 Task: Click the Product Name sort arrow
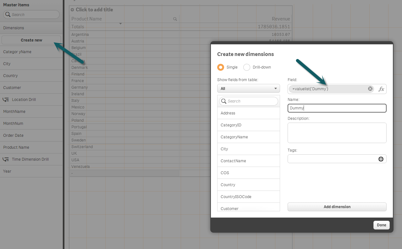[x=120, y=24]
